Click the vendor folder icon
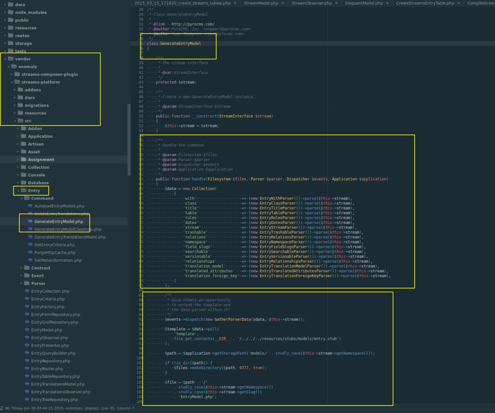The image size is (495, 413). pyautogui.click(x=11, y=59)
